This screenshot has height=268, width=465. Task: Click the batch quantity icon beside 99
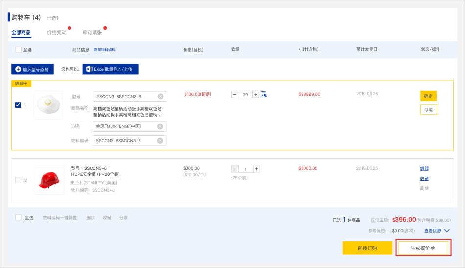tap(264, 94)
